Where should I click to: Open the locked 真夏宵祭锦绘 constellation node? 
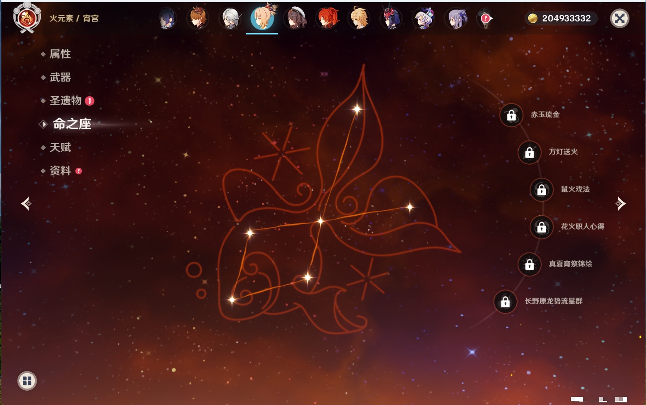(530, 264)
